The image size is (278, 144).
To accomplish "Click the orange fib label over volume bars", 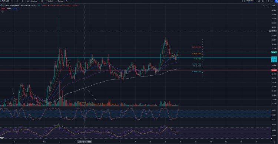I will [82, 103].
